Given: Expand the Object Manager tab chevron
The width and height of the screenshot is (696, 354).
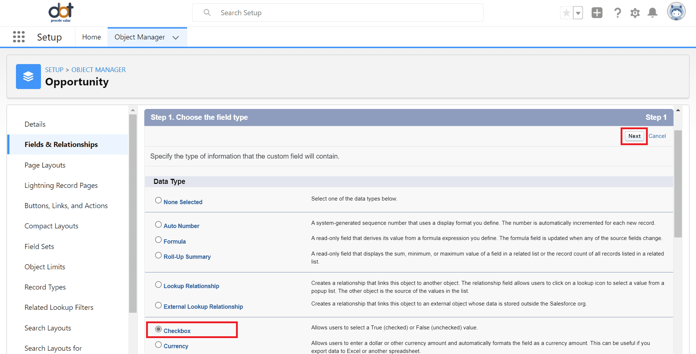Looking at the screenshot, I should [x=176, y=38].
